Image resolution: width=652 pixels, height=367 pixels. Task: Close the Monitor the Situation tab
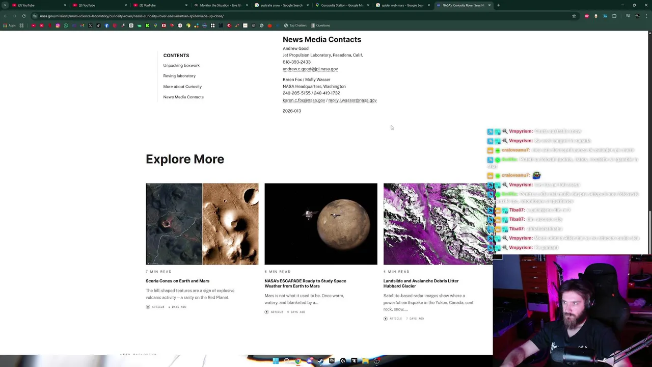247,5
